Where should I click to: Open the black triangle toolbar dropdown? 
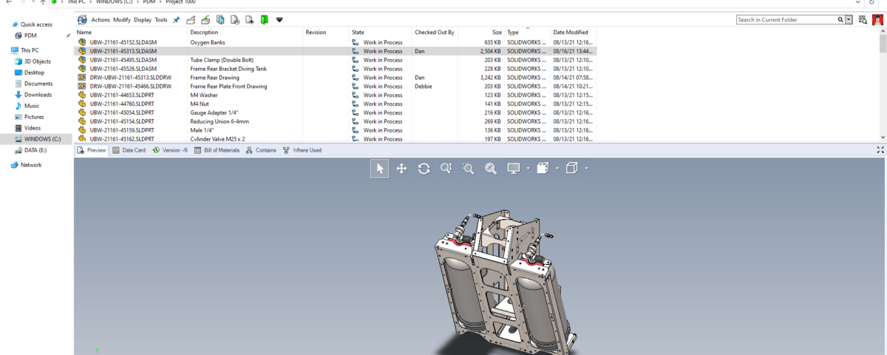[279, 20]
